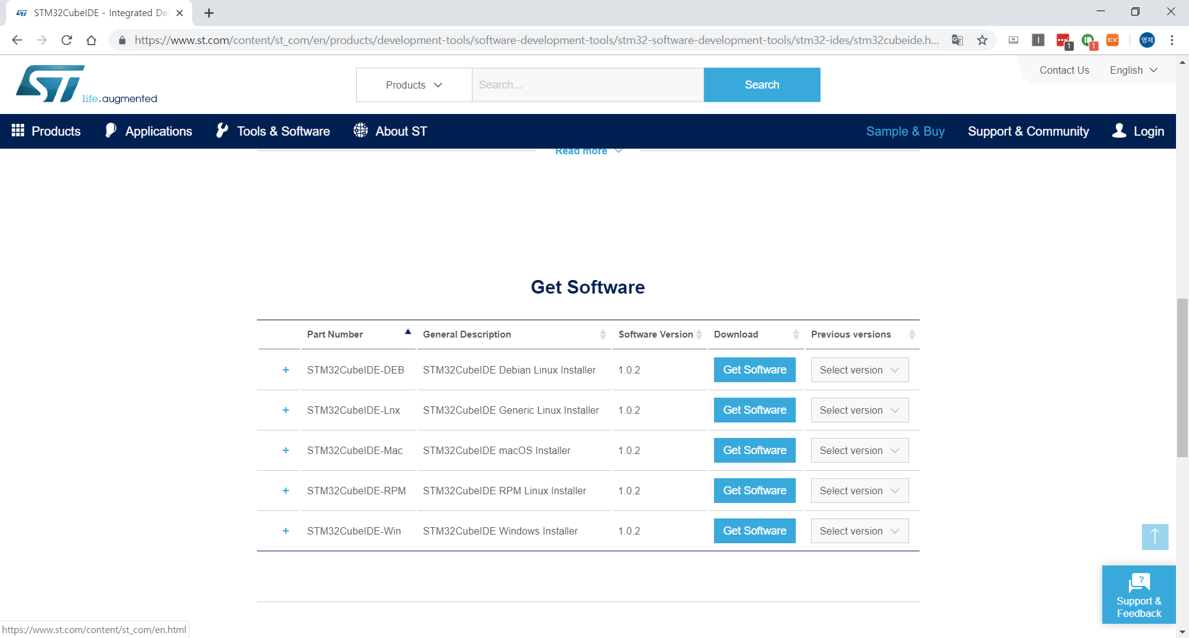1189x638 pixels.
Task: Click the inner page scrollbar up arrow
Action: pyautogui.click(x=1182, y=62)
